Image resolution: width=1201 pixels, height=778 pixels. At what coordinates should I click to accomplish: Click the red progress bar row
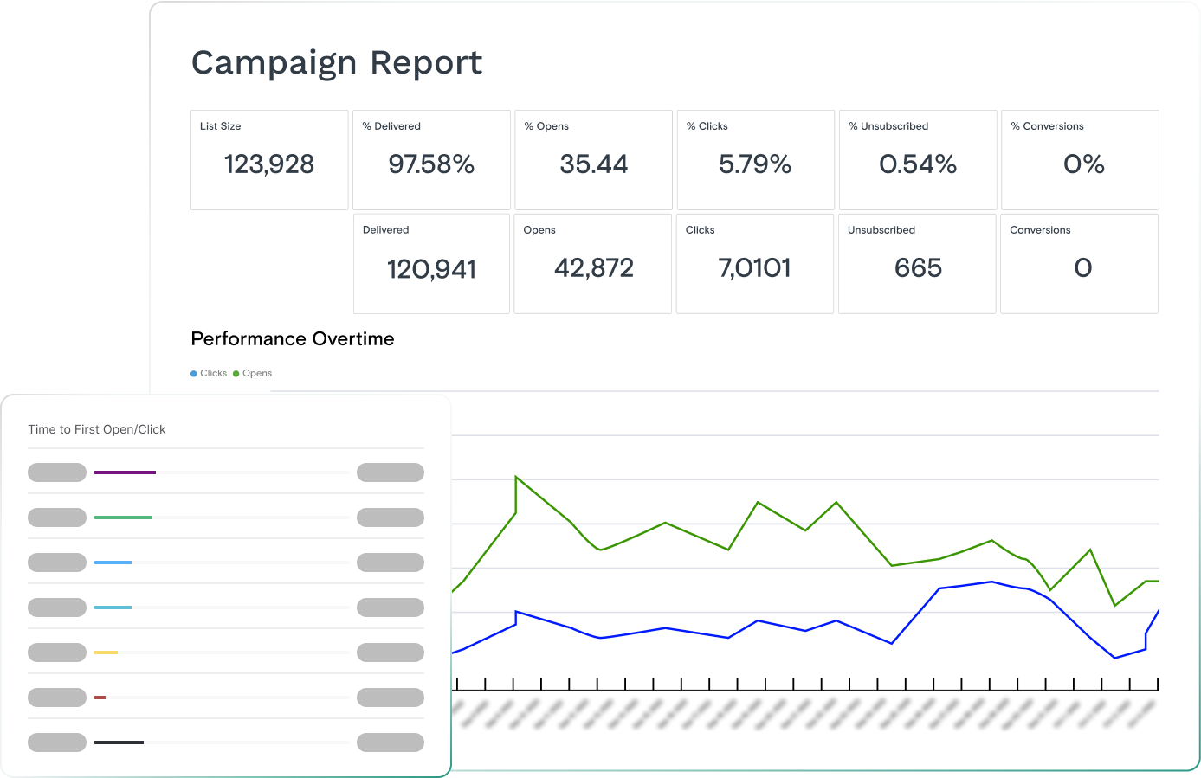(226, 698)
